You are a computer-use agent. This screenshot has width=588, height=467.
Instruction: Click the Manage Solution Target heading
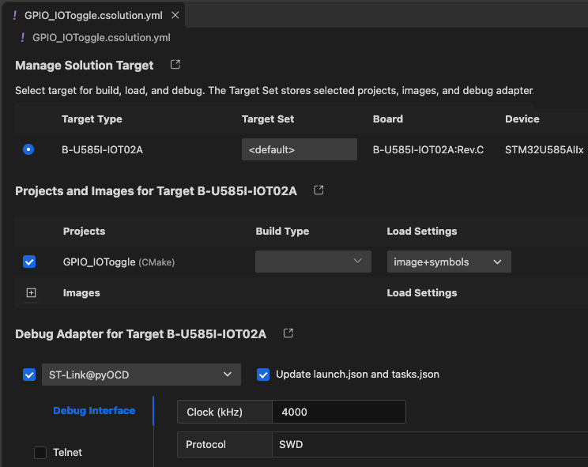[85, 66]
